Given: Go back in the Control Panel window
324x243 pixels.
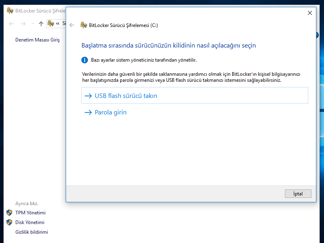Looking at the screenshot, I should tap(11, 24).
